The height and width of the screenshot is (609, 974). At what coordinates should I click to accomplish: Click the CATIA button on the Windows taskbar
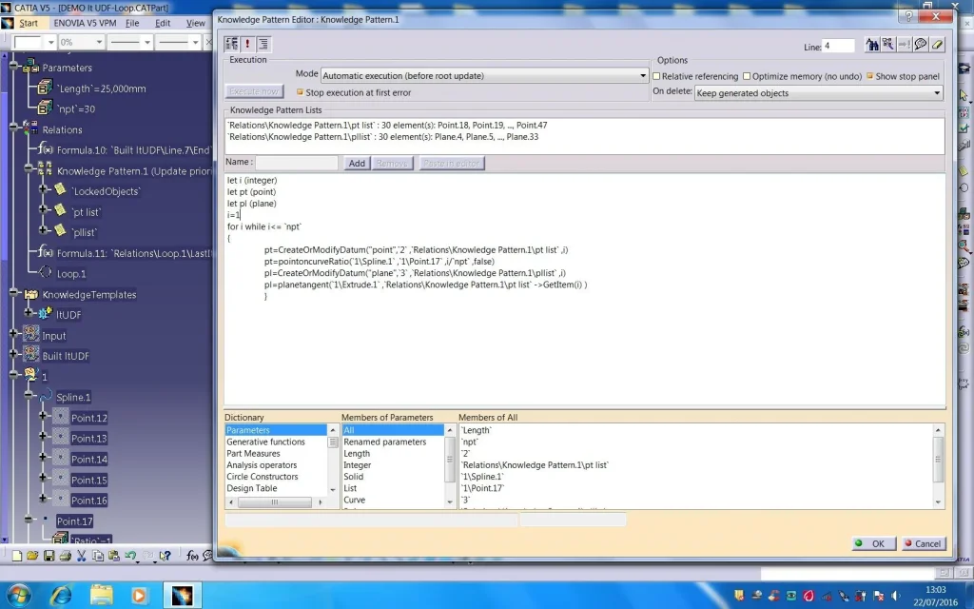(x=182, y=595)
